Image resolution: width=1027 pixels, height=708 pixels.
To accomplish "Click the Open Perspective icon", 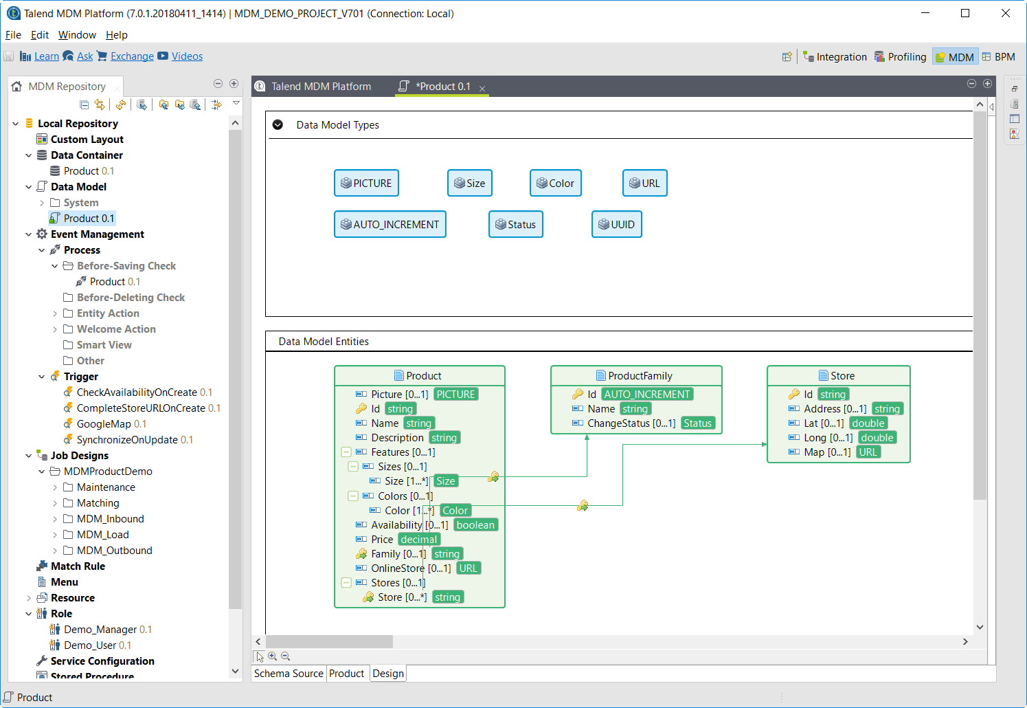I will coord(787,57).
